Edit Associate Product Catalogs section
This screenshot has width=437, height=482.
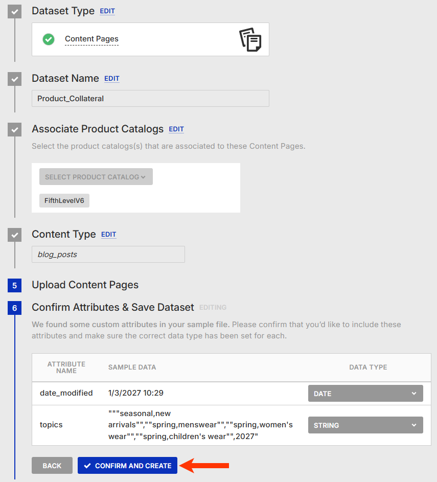[x=176, y=129]
